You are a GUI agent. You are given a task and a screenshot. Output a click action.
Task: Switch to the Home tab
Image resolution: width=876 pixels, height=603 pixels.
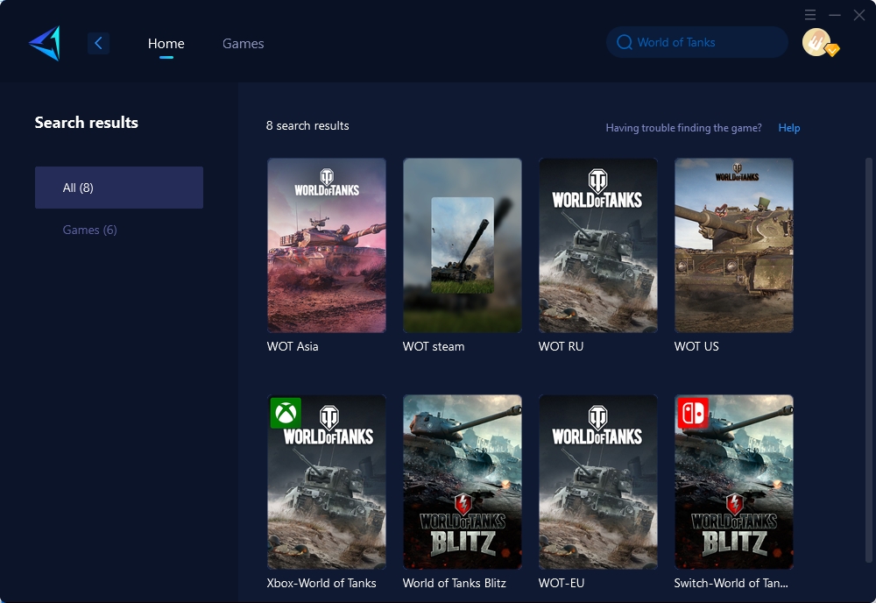point(166,44)
